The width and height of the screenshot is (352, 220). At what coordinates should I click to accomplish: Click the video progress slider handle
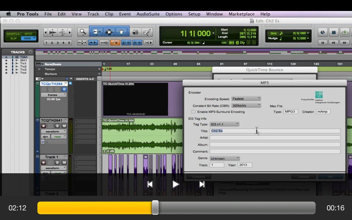(x=155, y=208)
